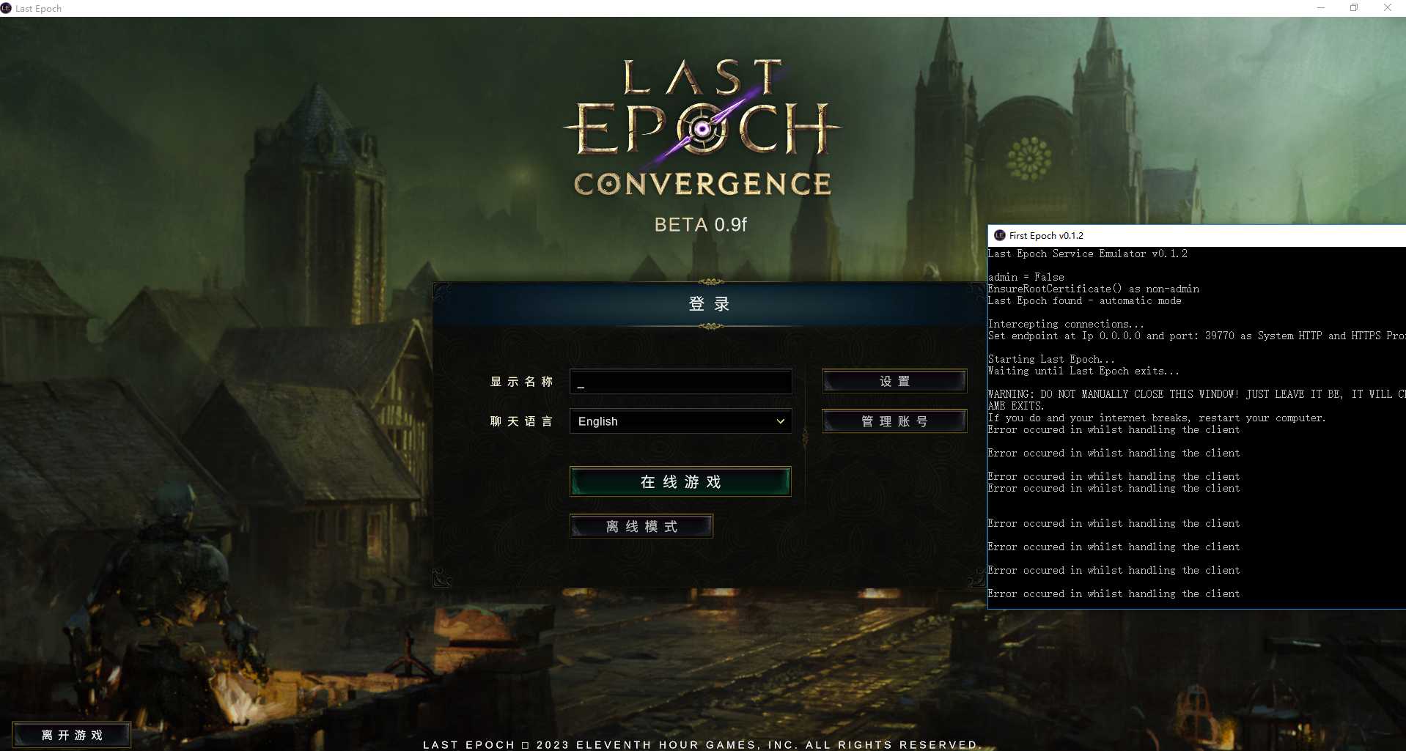
Task: Click the Last Epoch title bar icon
Action: (x=7, y=8)
